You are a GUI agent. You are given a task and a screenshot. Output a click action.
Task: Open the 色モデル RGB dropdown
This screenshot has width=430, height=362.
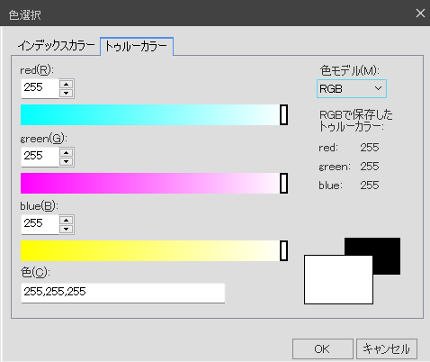click(352, 89)
